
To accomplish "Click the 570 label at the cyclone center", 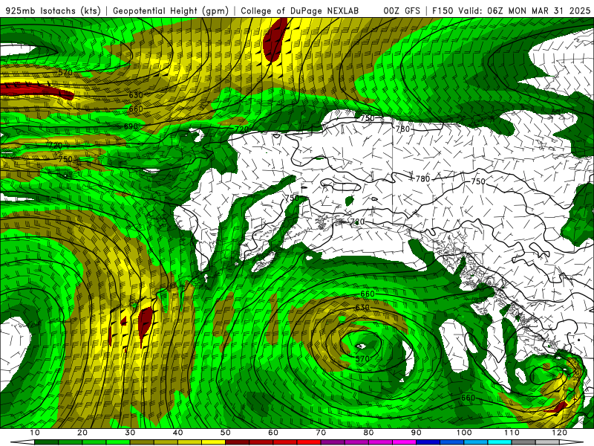I will point(362,358).
